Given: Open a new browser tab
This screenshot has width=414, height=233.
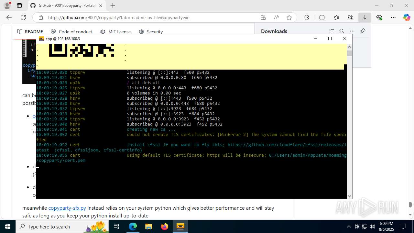Looking at the screenshot, I should click(113, 6).
